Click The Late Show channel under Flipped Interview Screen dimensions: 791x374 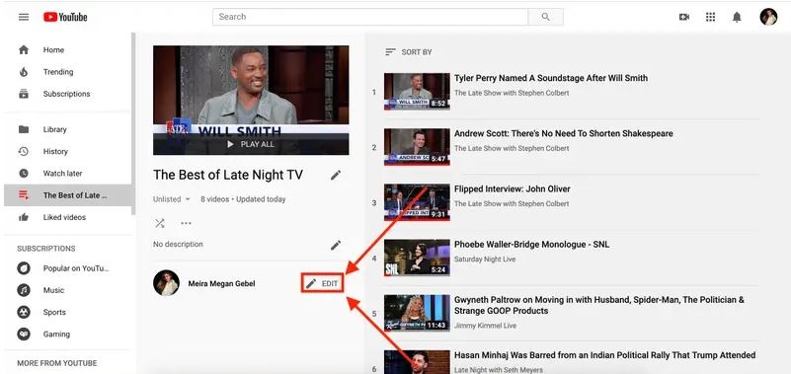pyautogui.click(x=512, y=203)
